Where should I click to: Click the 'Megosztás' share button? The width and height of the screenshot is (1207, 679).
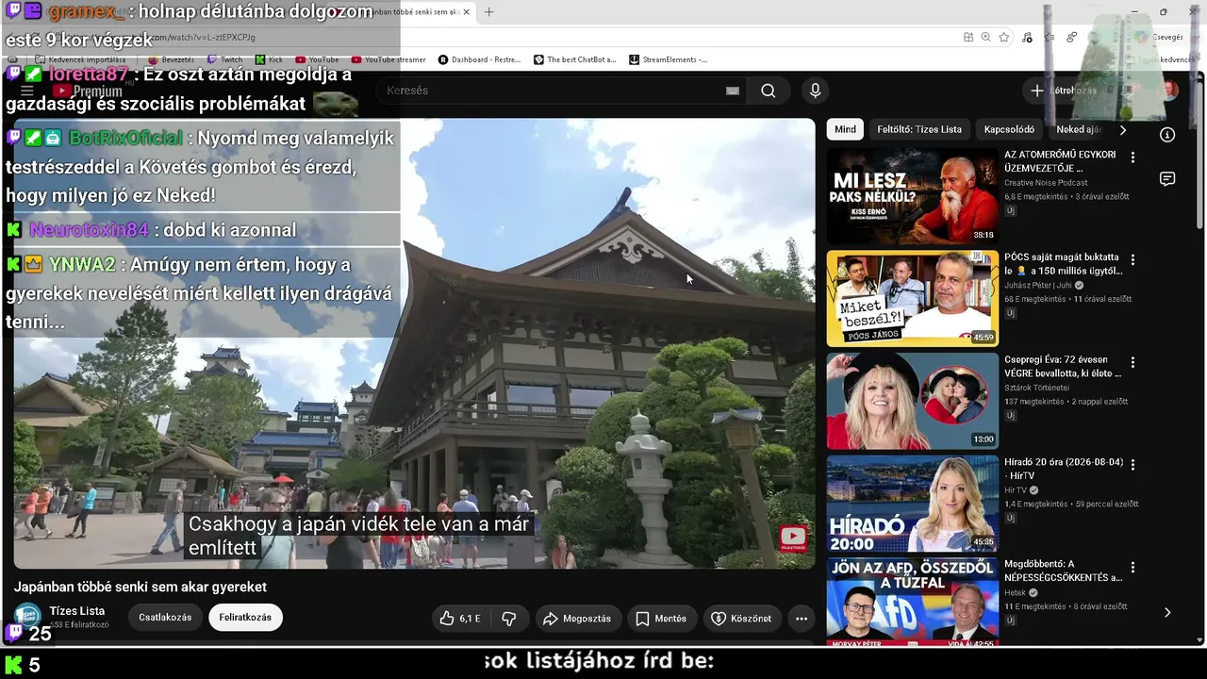click(x=579, y=619)
